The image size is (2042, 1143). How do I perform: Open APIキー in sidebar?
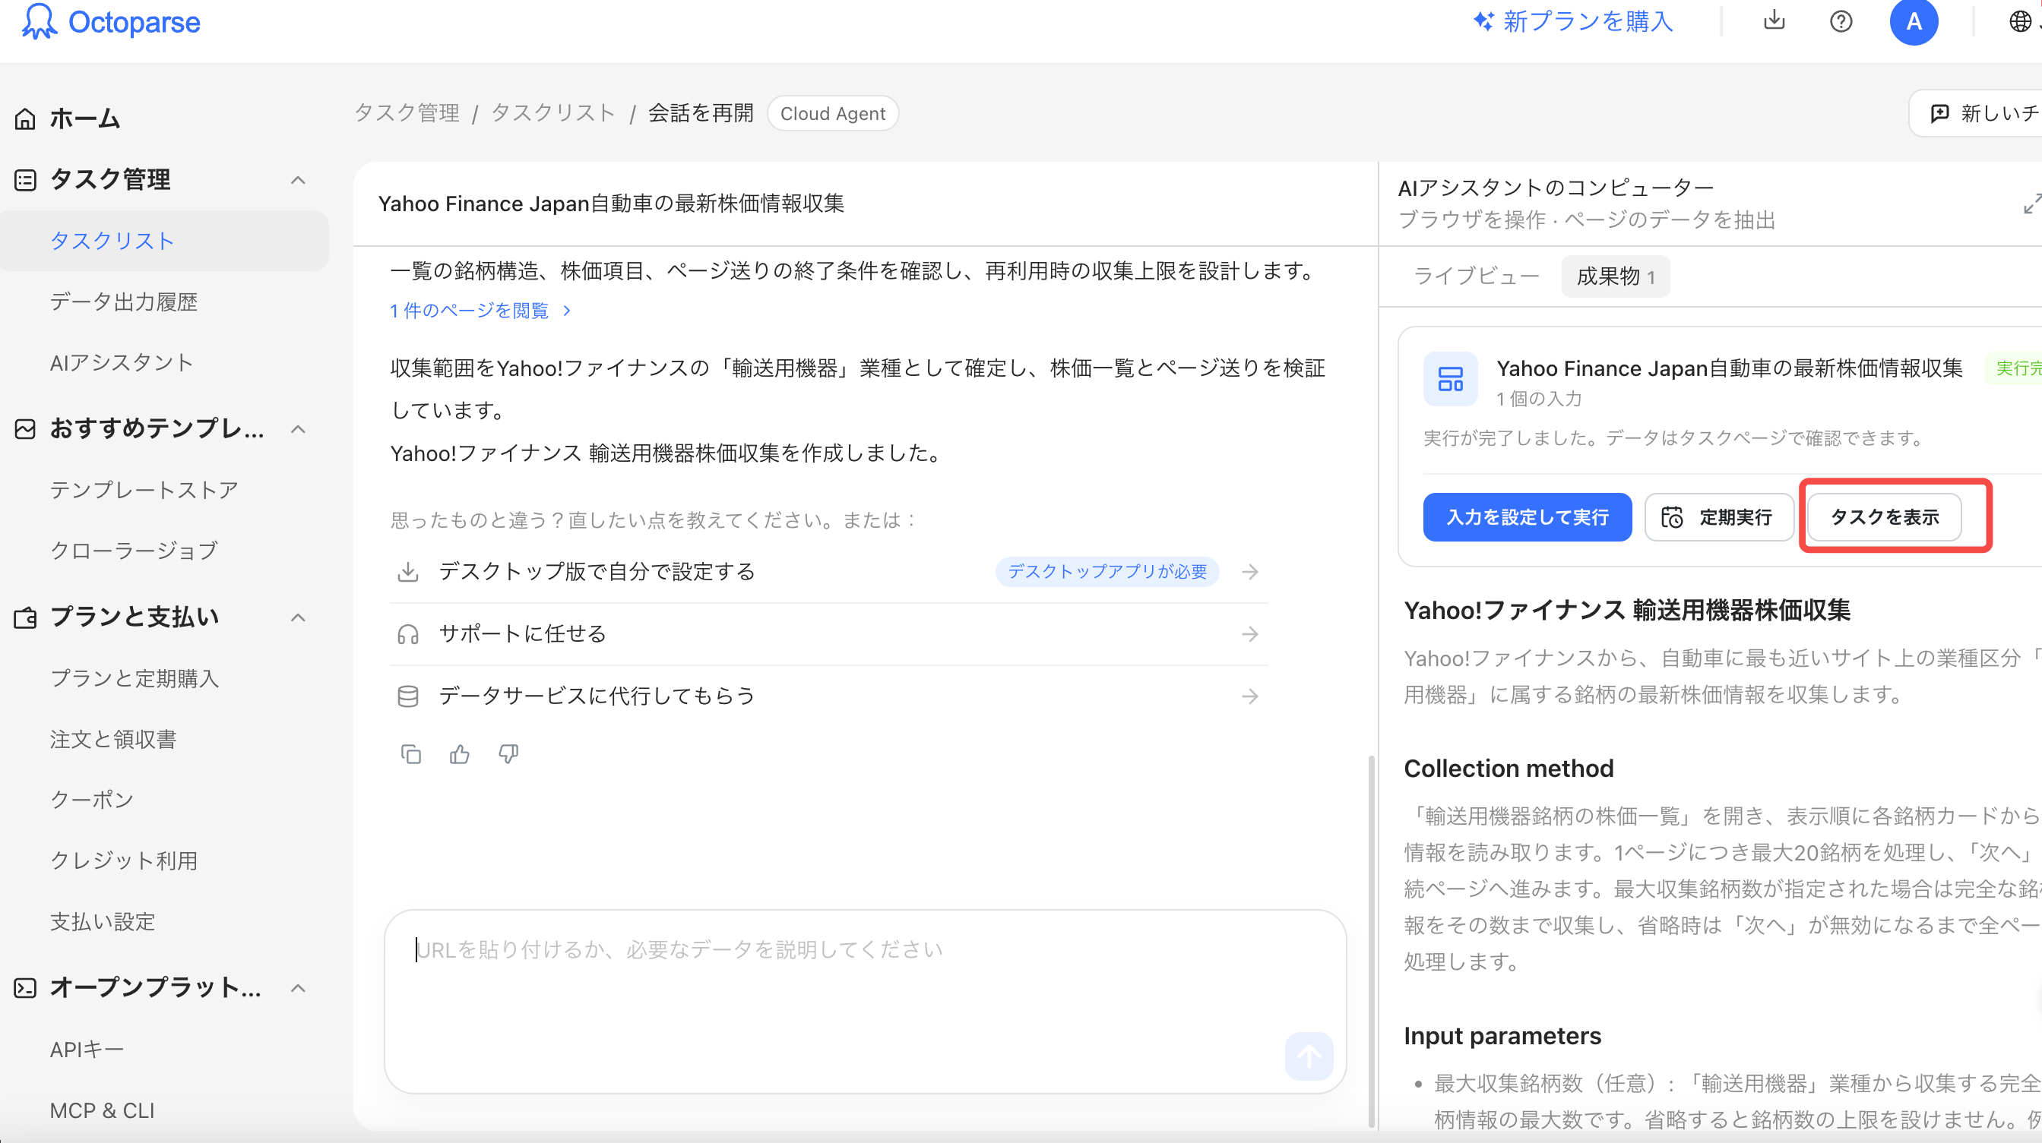pos(87,1050)
